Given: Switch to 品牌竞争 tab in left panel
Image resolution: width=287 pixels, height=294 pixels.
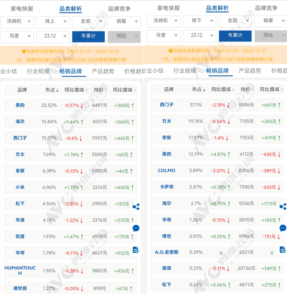Looking at the screenshot, I should point(119,9).
